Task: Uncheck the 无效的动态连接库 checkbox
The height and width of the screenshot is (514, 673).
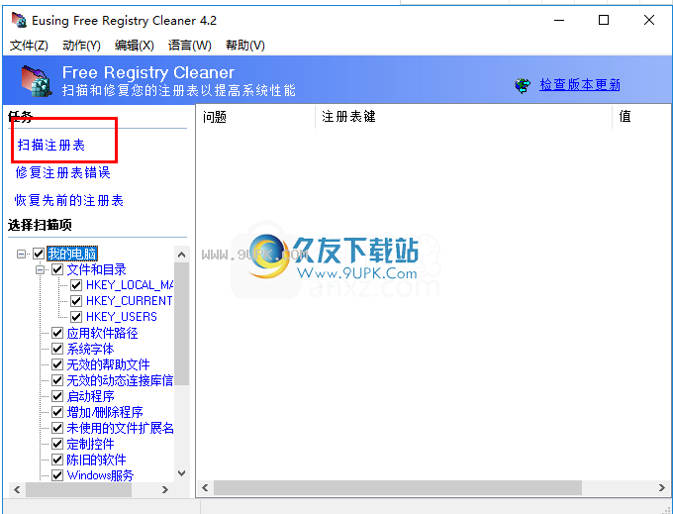Action: [x=57, y=380]
